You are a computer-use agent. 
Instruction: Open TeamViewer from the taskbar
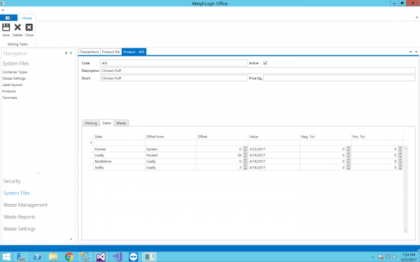pyautogui.click(x=133, y=257)
